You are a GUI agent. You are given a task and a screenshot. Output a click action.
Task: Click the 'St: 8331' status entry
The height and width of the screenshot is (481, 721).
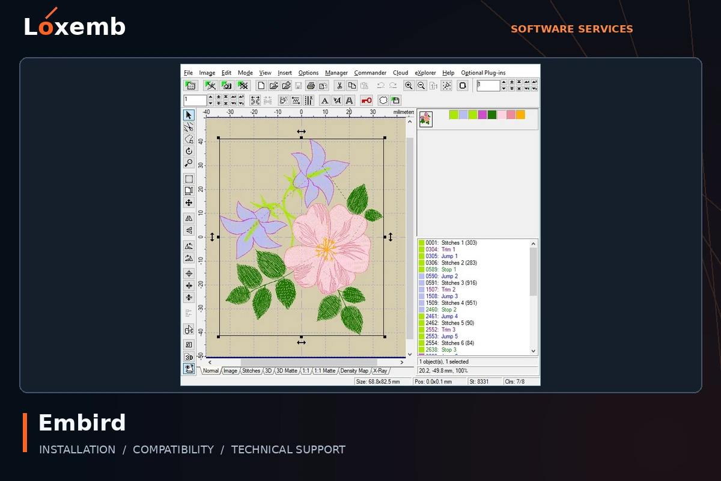(x=484, y=381)
